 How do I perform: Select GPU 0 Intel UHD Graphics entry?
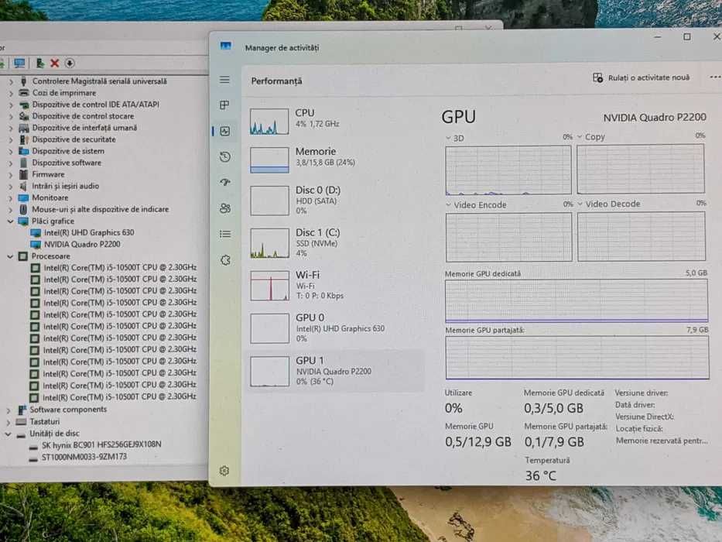(x=336, y=328)
